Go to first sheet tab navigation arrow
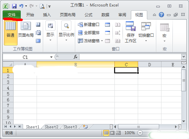 point(6,127)
